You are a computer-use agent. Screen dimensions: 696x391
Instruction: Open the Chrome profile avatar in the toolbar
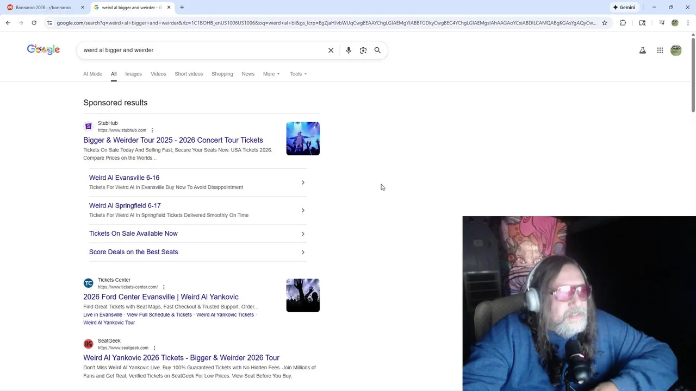click(675, 23)
